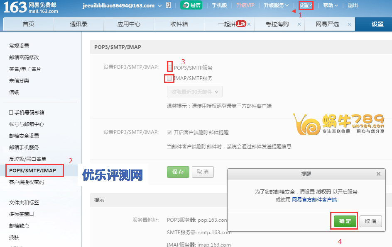The width and height of the screenshot is (392, 247).
Task: Open 签名/电子名片 settings
Action: [x=25, y=69]
